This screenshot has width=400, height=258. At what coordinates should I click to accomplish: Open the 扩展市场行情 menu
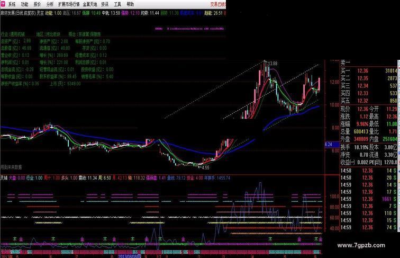tap(69, 4)
